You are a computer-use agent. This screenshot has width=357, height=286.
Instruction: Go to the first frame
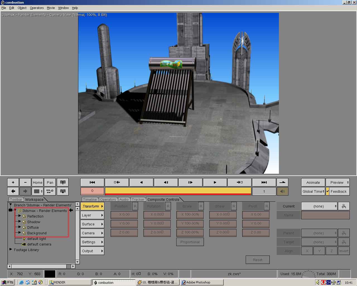pos(92,182)
